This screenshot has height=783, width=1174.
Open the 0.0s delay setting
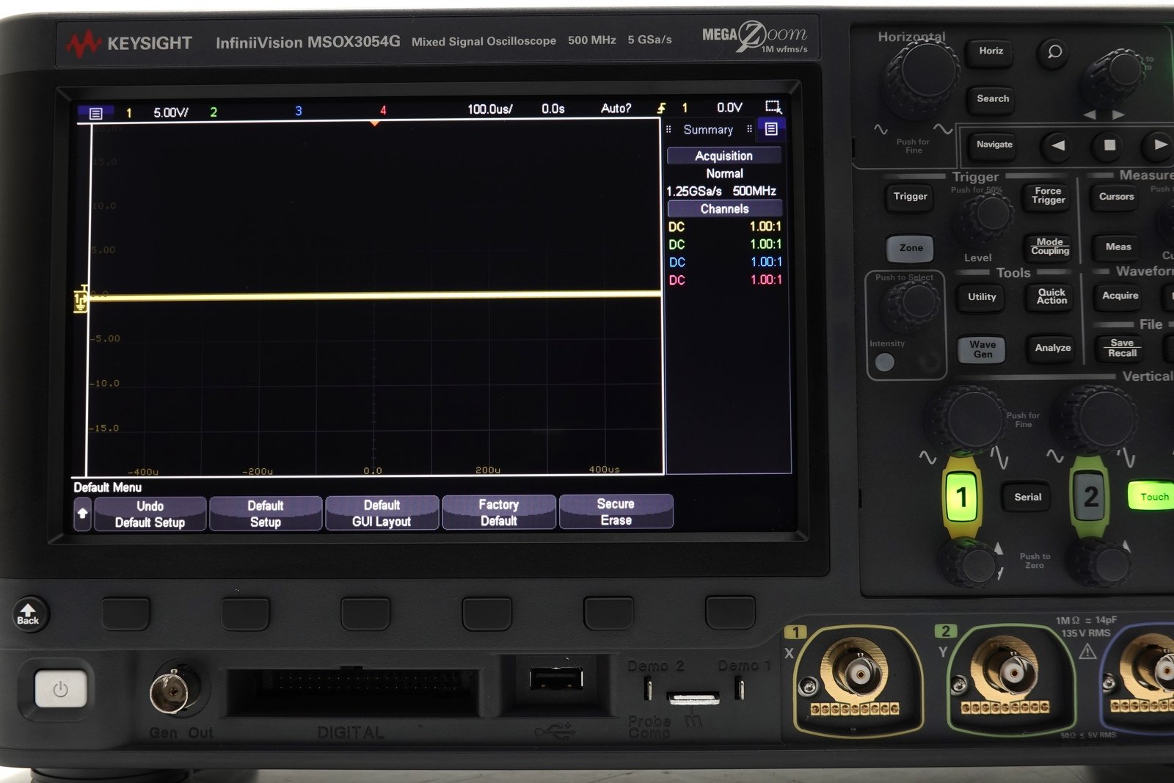point(553,109)
